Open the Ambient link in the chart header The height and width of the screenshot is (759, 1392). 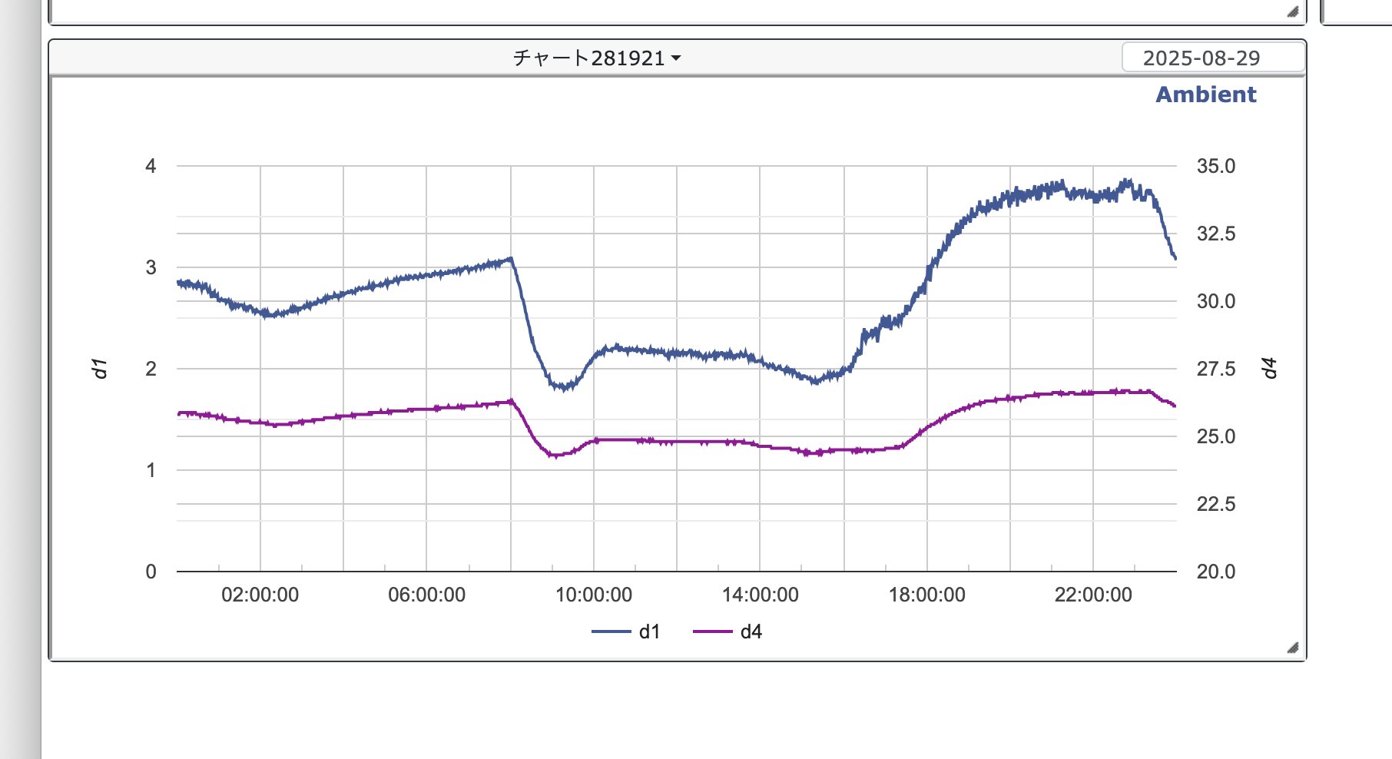(1206, 94)
